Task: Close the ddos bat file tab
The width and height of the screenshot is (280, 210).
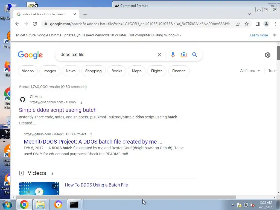Action: point(75,14)
